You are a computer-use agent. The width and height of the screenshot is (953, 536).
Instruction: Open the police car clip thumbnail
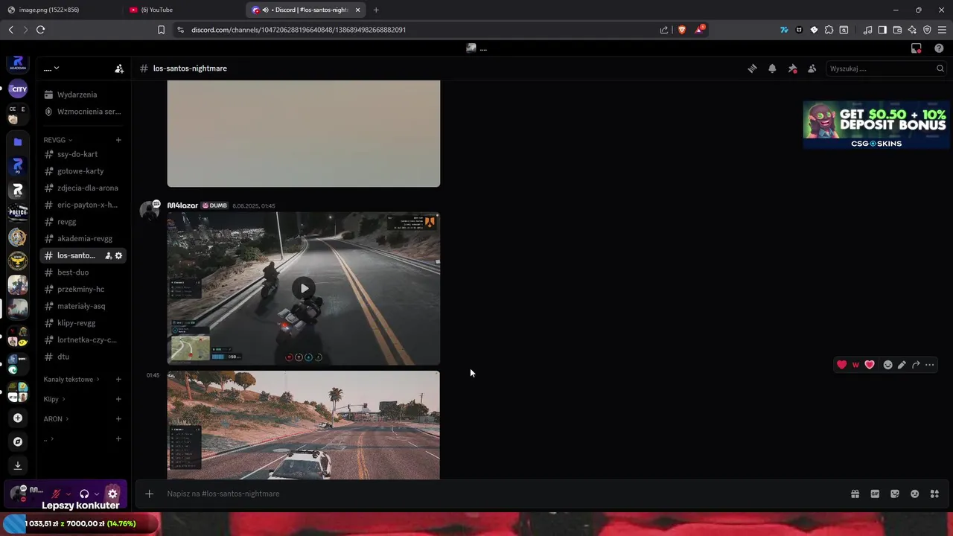[x=304, y=425]
